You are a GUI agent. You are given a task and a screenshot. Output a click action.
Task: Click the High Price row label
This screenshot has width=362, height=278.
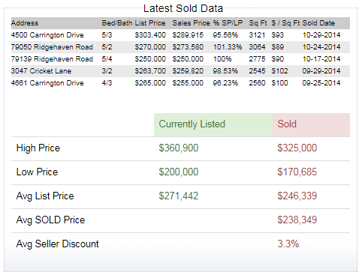point(38,148)
